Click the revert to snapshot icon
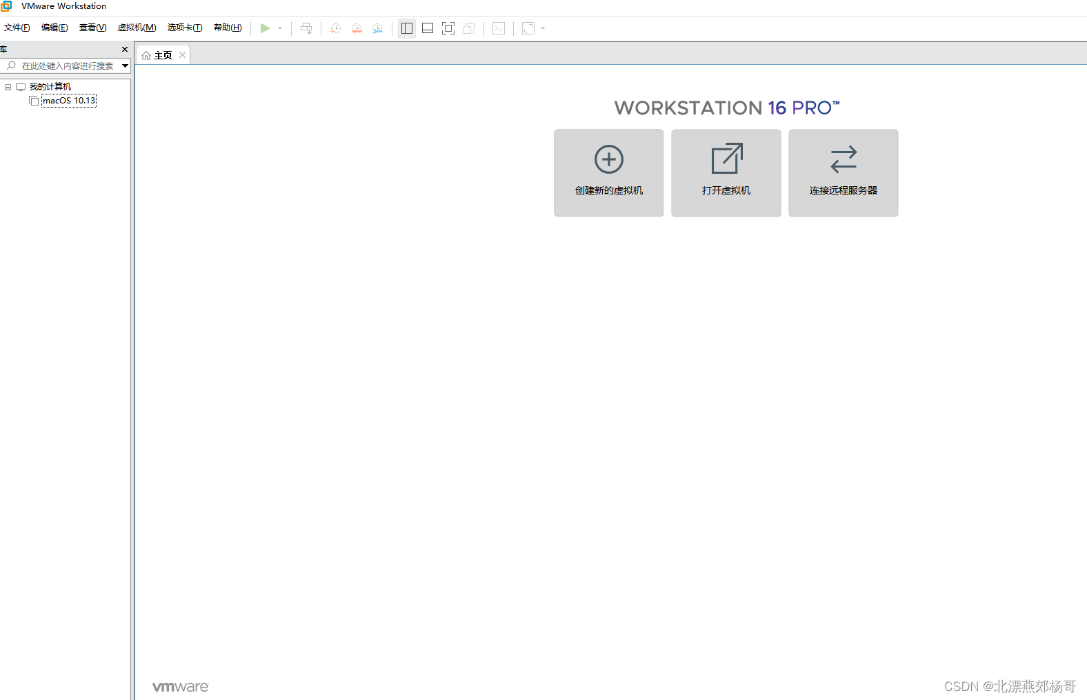This screenshot has width=1087, height=700. [x=357, y=28]
